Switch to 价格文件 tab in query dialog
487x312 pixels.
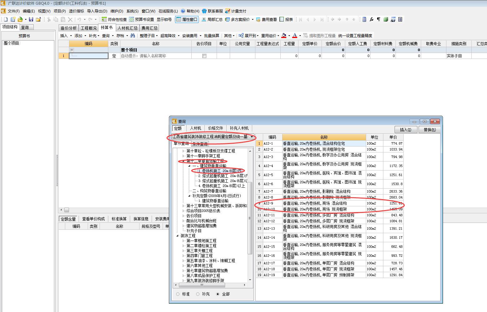[216, 128]
